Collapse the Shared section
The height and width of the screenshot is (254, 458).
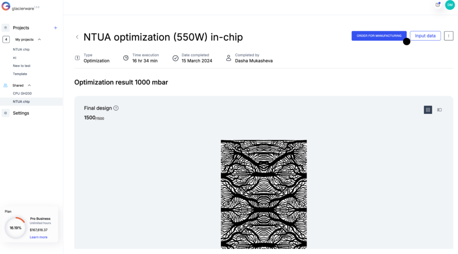29,86
